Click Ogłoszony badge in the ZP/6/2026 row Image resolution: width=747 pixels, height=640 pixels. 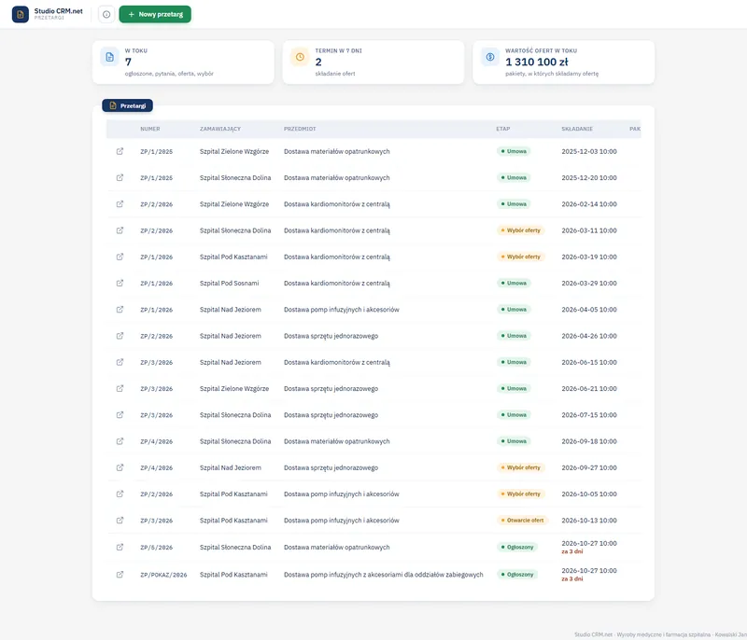(517, 548)
